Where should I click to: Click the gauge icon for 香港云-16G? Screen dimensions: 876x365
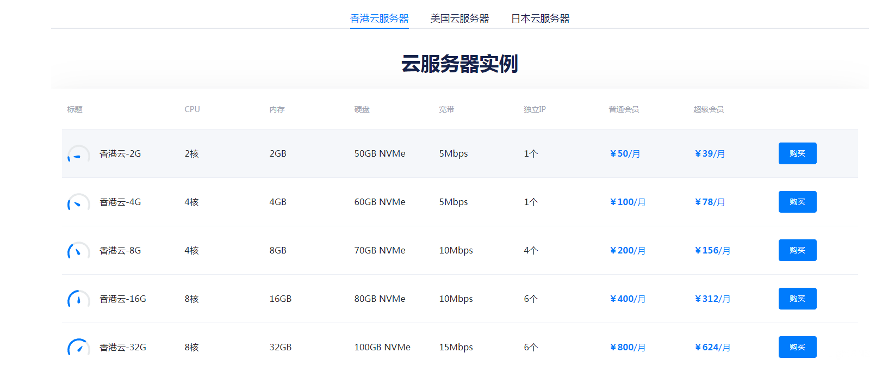point(79,299)
